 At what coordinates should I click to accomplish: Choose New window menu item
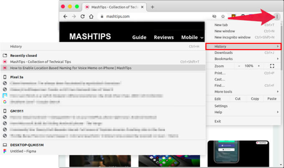pos(243,31)
